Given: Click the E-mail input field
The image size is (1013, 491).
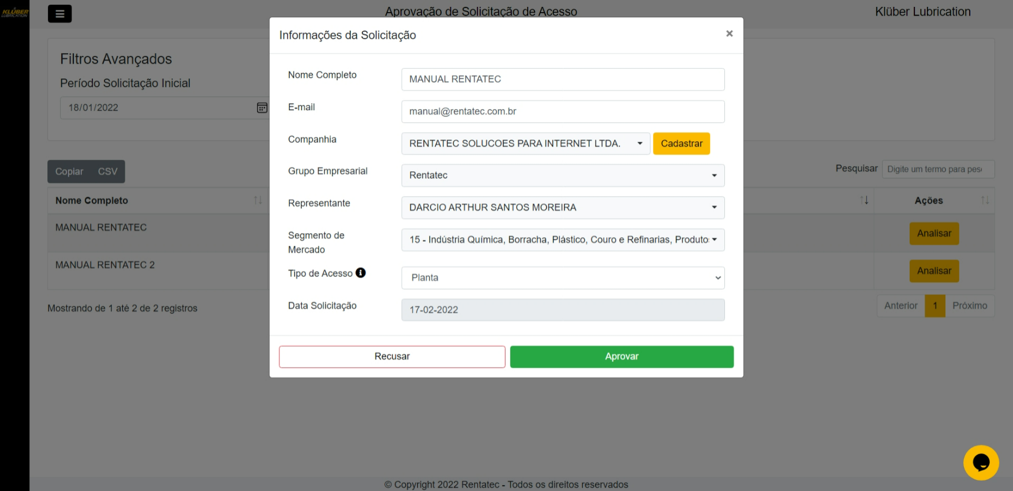Looking at the screenshot, I should pyautogui.click(x=562, y=112).
